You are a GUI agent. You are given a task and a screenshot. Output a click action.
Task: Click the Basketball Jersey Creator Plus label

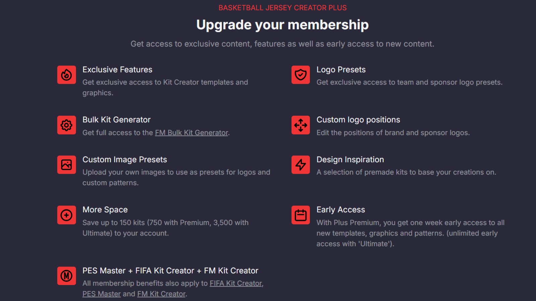282,8
